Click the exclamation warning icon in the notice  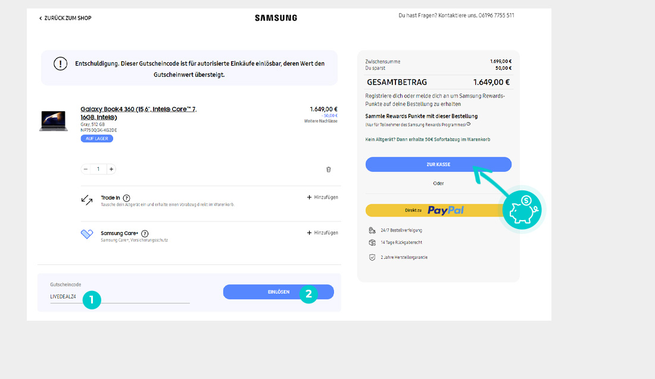[x=61, y=64]
